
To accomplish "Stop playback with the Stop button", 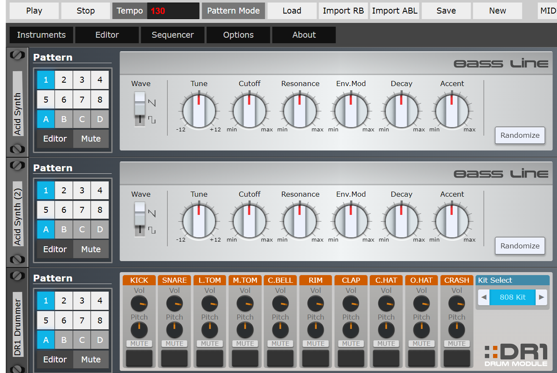I will click(x=86, y=11).
